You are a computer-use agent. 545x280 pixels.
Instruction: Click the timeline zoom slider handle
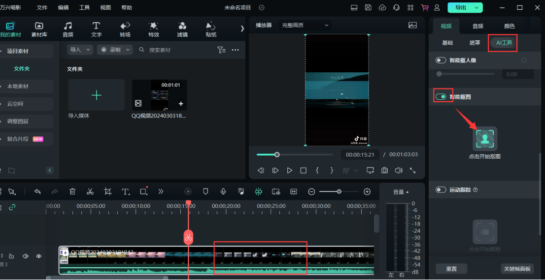(339, 192)
